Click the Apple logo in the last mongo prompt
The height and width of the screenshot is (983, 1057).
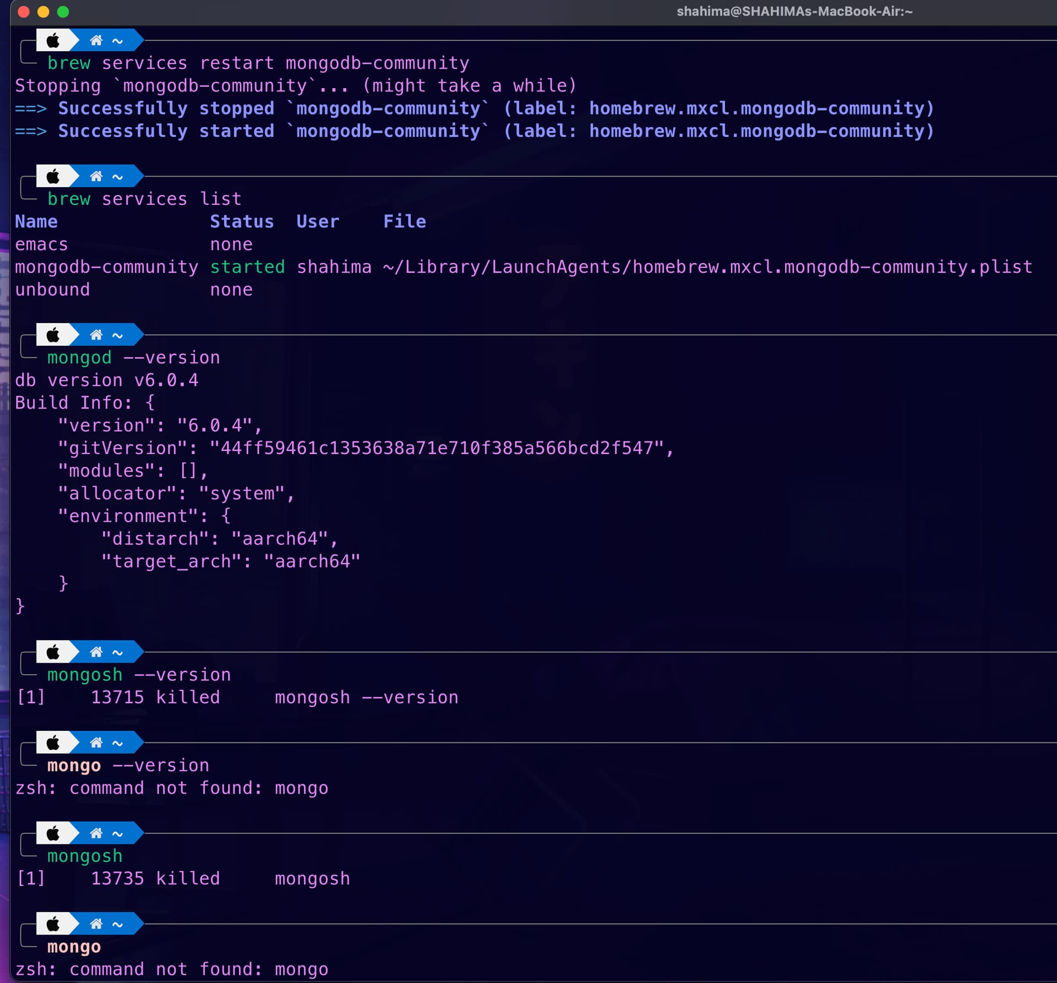coord(53,924)
